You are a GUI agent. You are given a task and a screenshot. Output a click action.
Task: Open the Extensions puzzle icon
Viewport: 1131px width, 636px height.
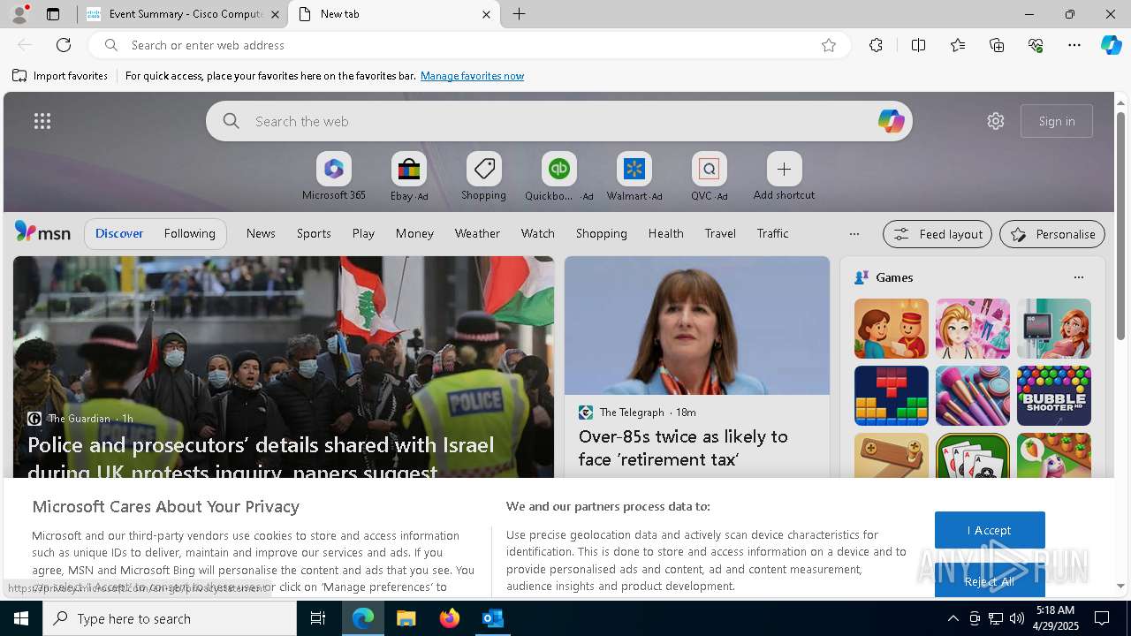coord(876,45)
